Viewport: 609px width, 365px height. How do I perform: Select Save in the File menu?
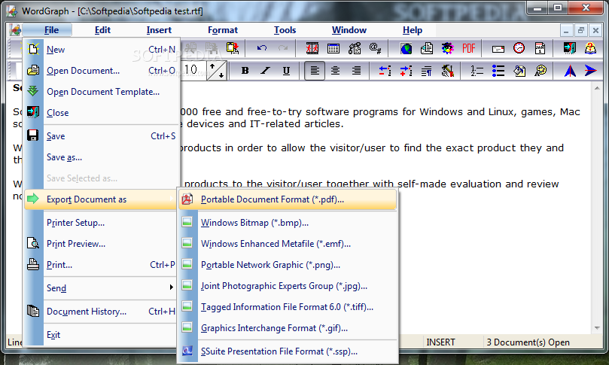(102, 136)
